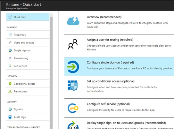Open Quick start menu item
Image resolution: width=174 pixels, height=129 pixels.
(x=28, y=17)
